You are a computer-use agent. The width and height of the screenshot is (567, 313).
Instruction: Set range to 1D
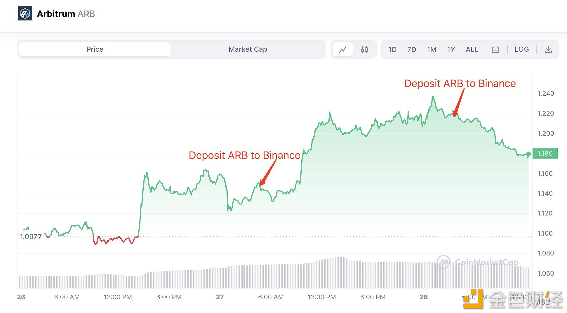pos(392,49)
